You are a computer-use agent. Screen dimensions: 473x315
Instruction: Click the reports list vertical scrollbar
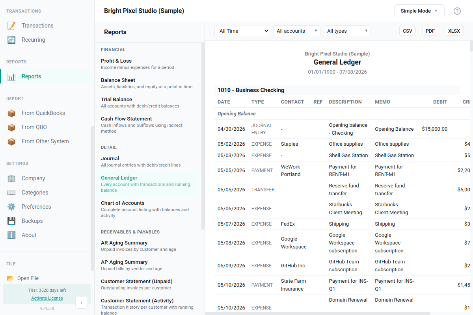point(203,136)
